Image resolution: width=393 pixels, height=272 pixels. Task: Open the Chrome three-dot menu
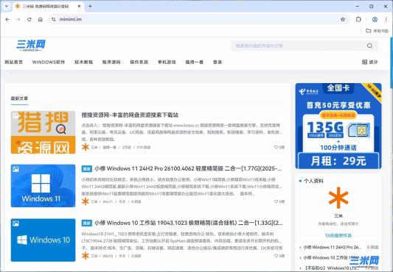pyautogui.click(x=386, y=19)
